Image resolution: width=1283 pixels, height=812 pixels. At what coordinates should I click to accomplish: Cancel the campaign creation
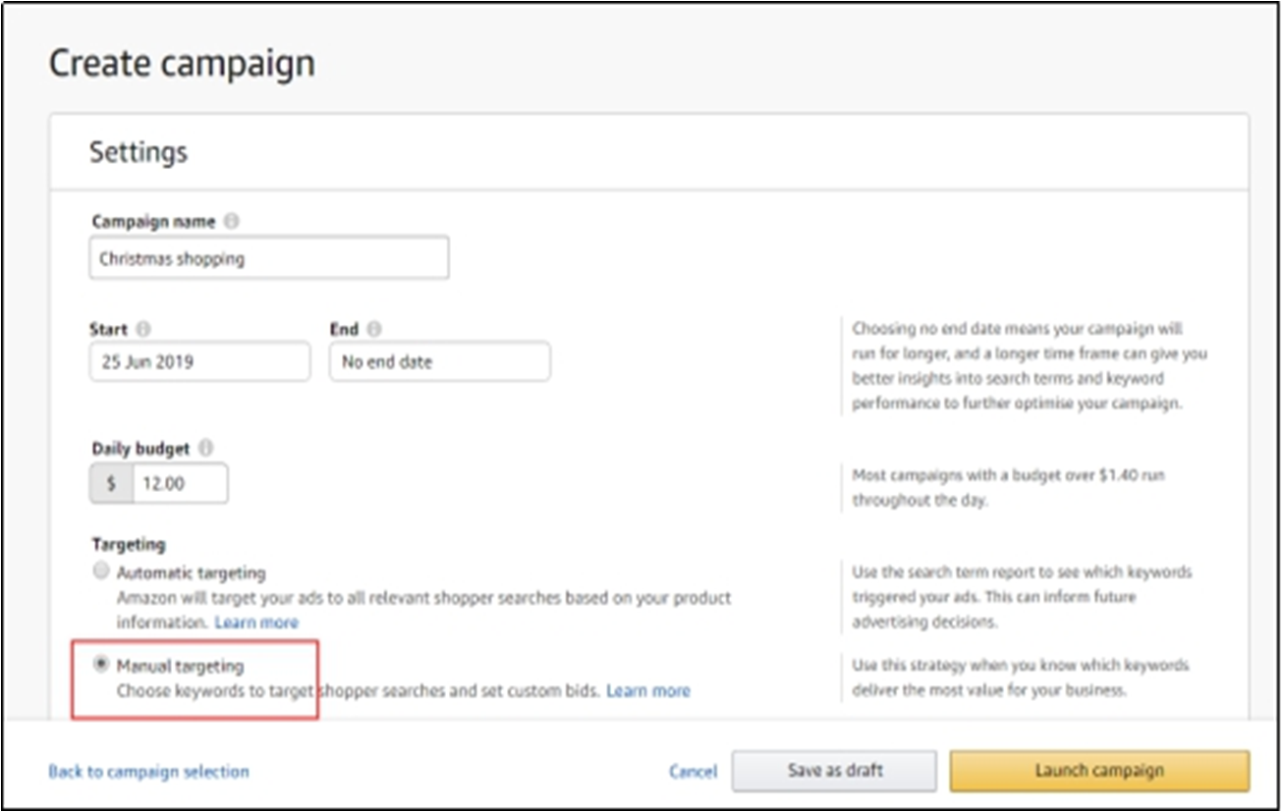pos(693,772)
